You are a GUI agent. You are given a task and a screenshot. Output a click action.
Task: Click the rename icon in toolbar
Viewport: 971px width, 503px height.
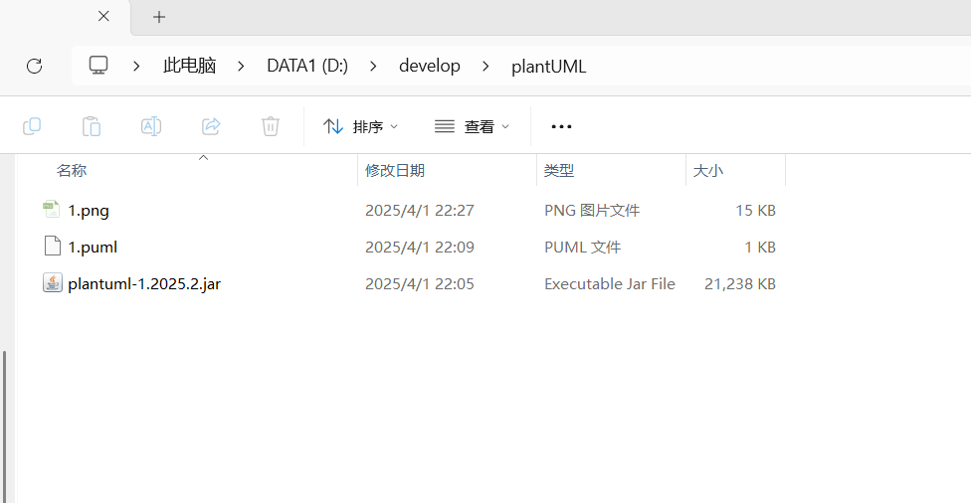coord(151,126)
